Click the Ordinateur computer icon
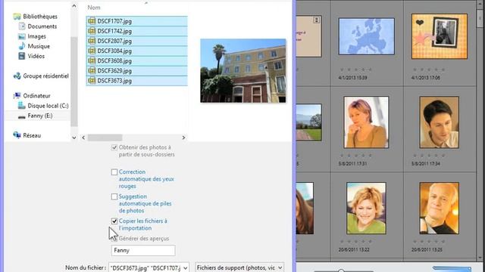Viewport: 485px width, 272px height. 17,96
